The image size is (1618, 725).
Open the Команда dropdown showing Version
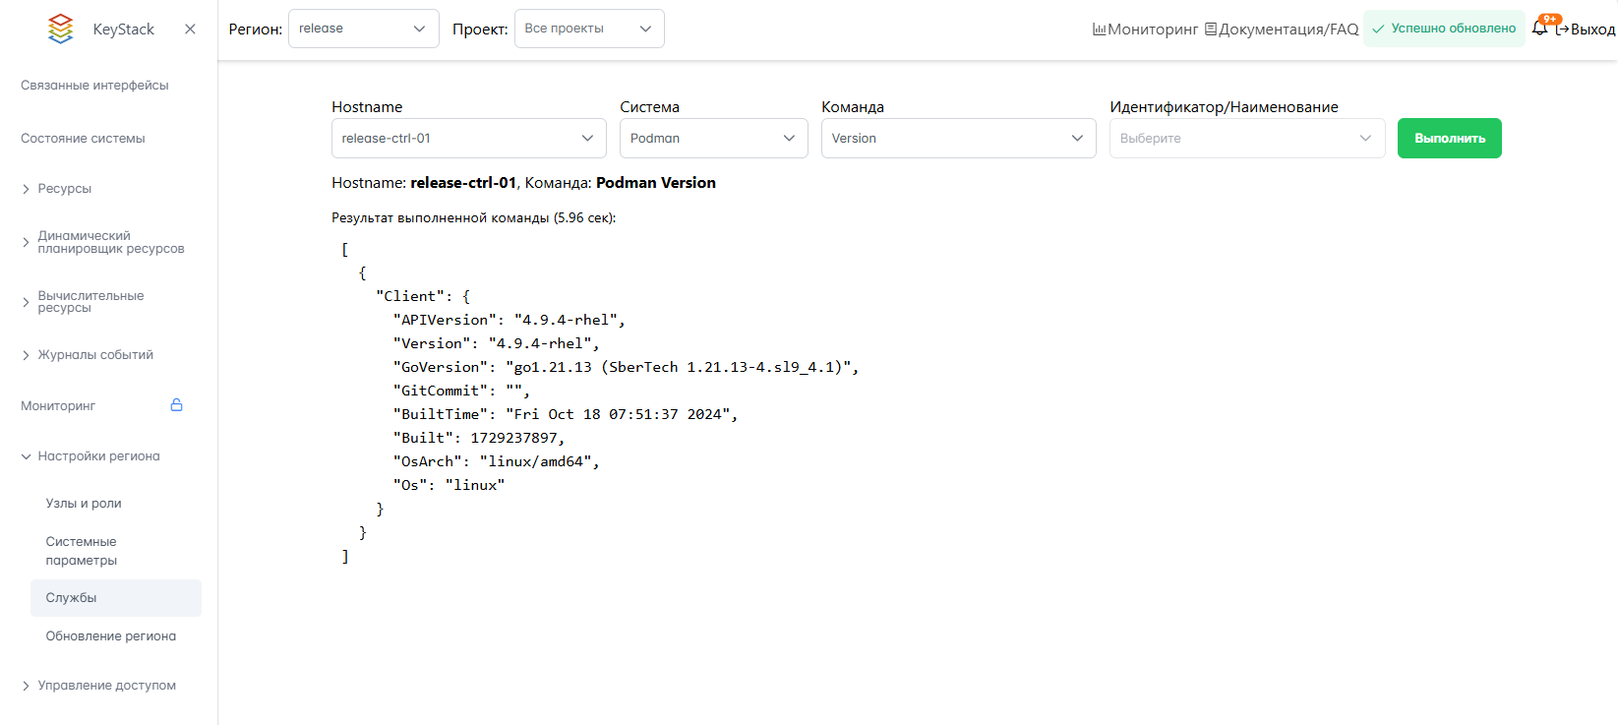pyautogui.click(x=958, y=139)
